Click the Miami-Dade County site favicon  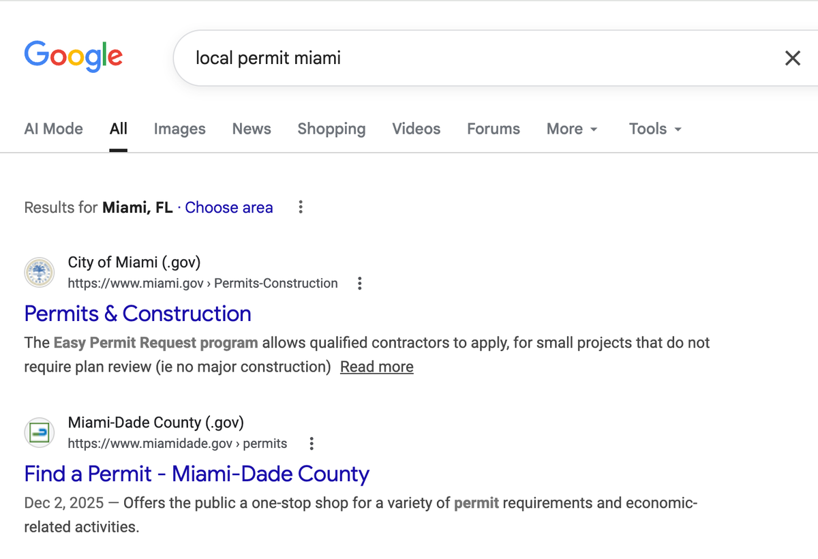(39, 432)
